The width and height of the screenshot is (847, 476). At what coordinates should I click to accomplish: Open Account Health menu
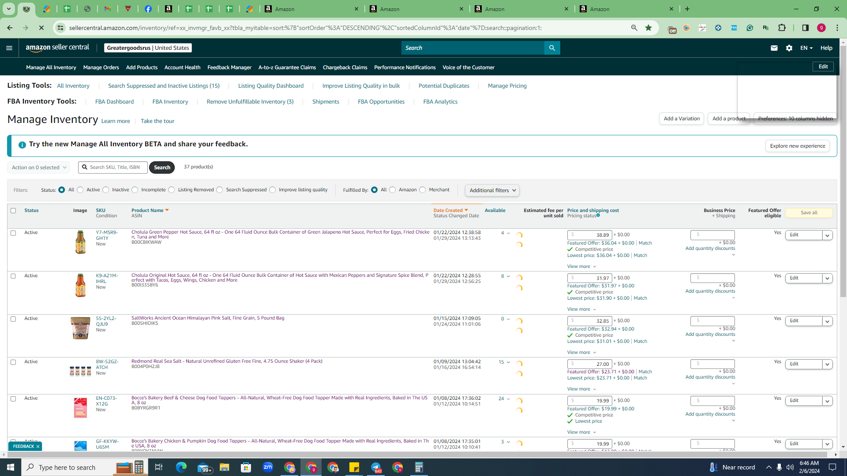pyautogui.click(x=182, y=67)
